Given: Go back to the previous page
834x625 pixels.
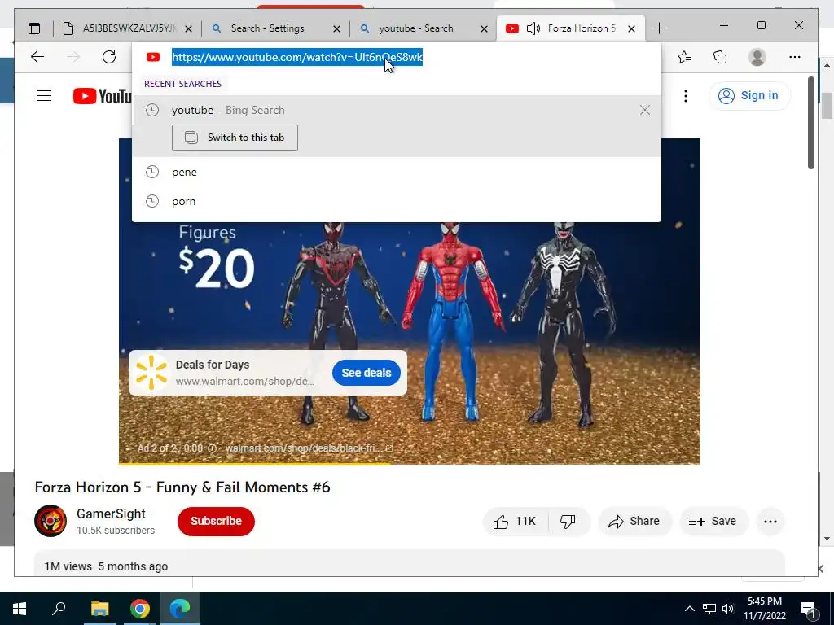Looking at the screenshot, I should pos(37,57).
